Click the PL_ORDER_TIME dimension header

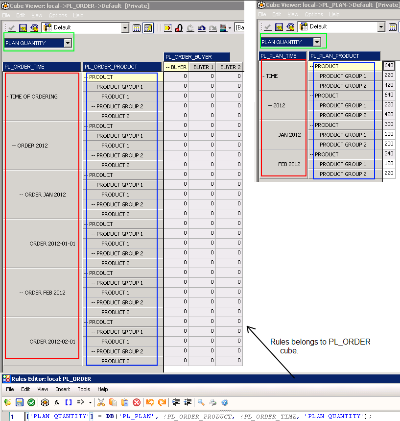tap(42, 67)
